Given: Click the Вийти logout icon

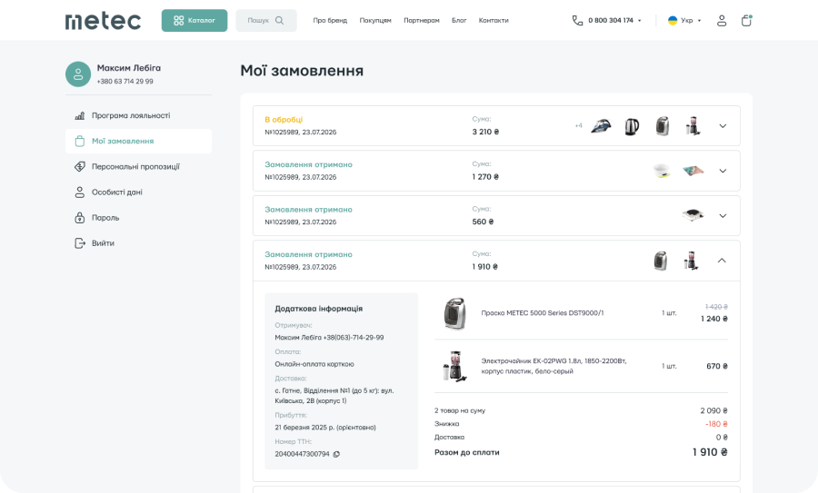Looking at the screenshot, I should tap(79, 242).
